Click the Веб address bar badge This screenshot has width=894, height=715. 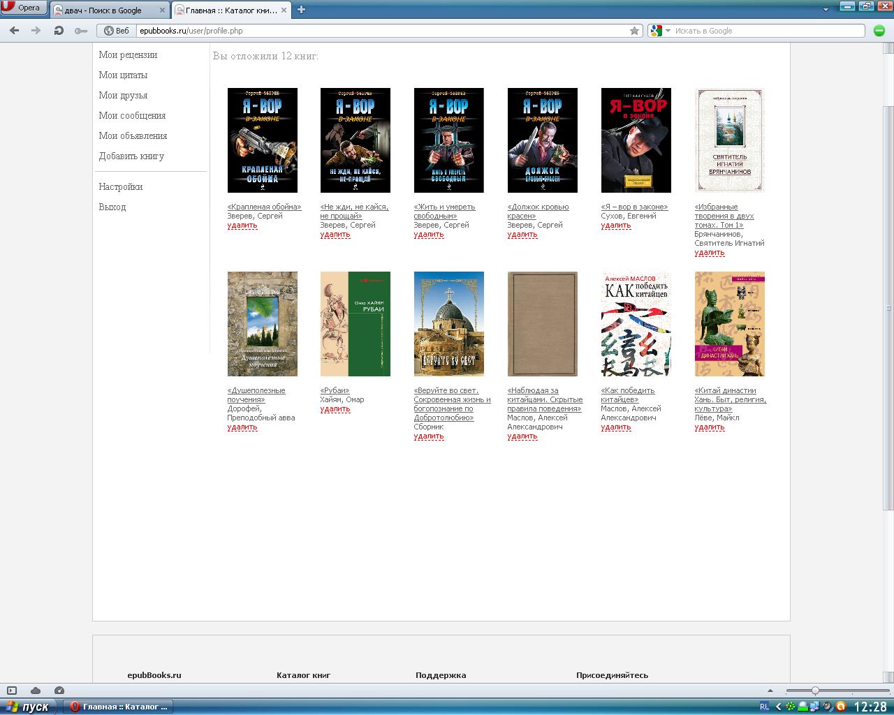pos(117,31)
